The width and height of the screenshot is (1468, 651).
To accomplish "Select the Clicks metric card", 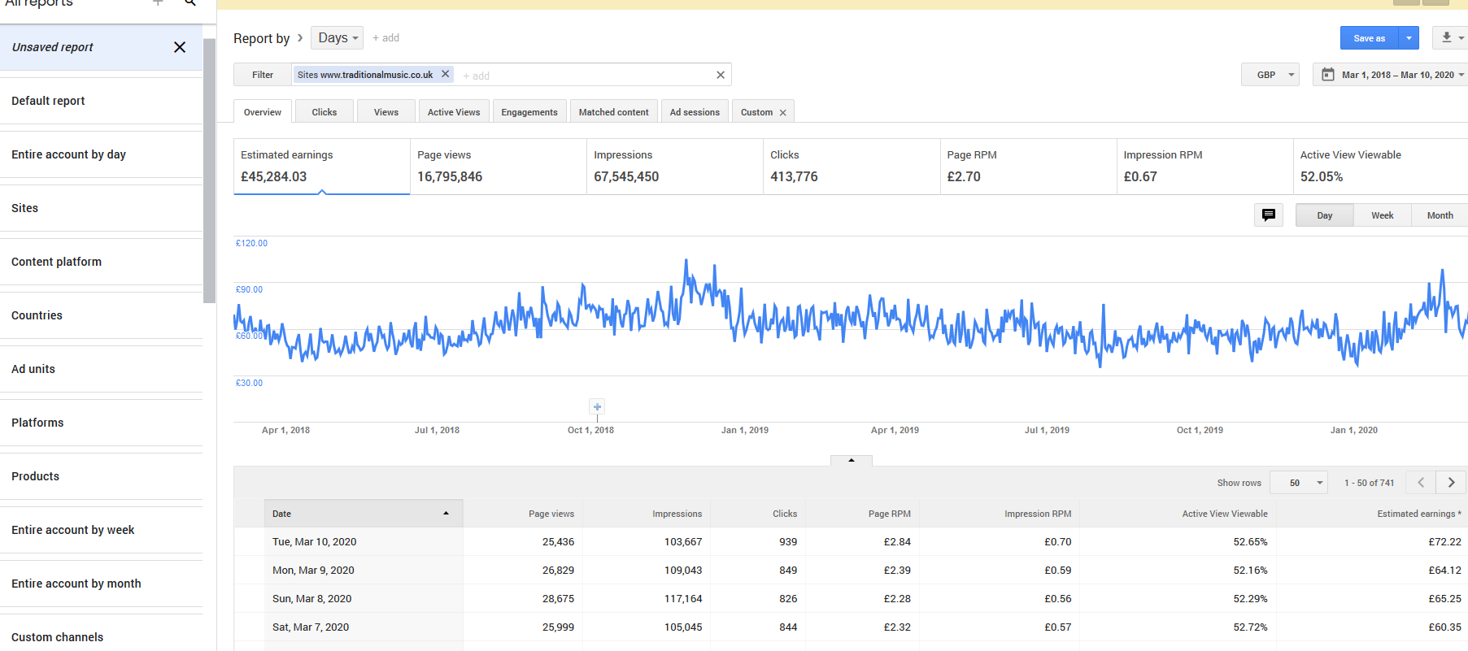I will tap(852, 167).
